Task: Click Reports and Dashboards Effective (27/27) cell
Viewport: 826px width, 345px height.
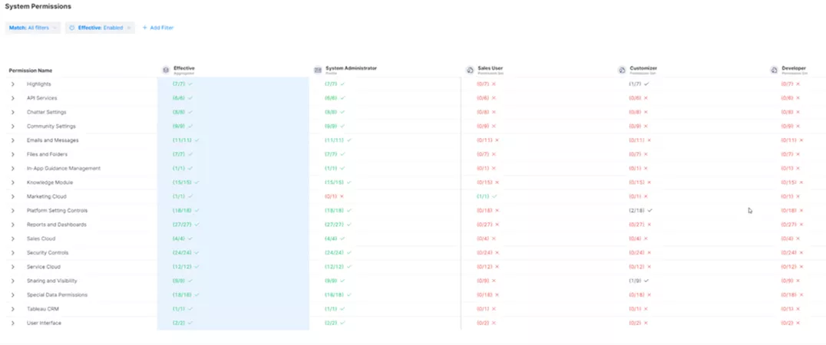Action: click(x=186, y=225)
